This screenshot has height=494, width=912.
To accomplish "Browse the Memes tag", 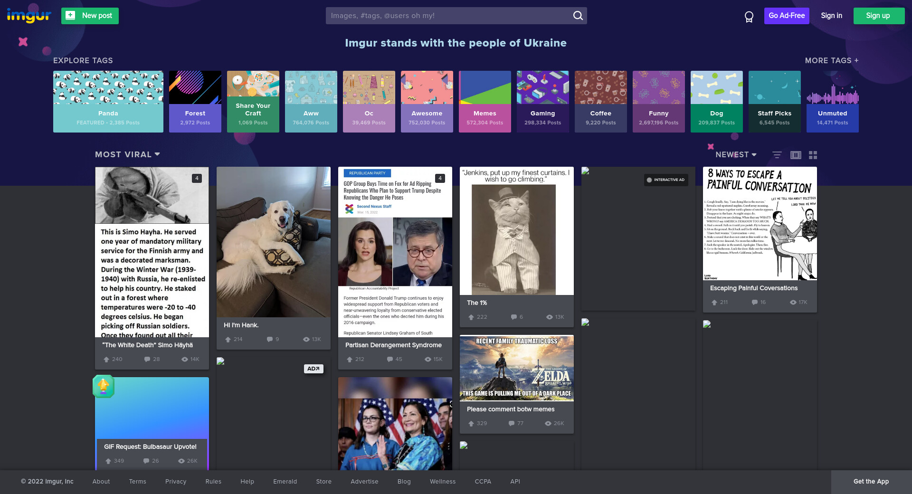I will click(485, 102).
